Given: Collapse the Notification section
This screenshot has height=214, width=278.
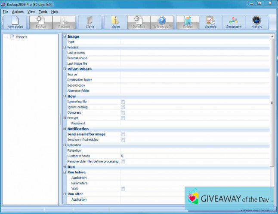Looking at the screenshot, I should pyautogui.click(x=65, y=129).
